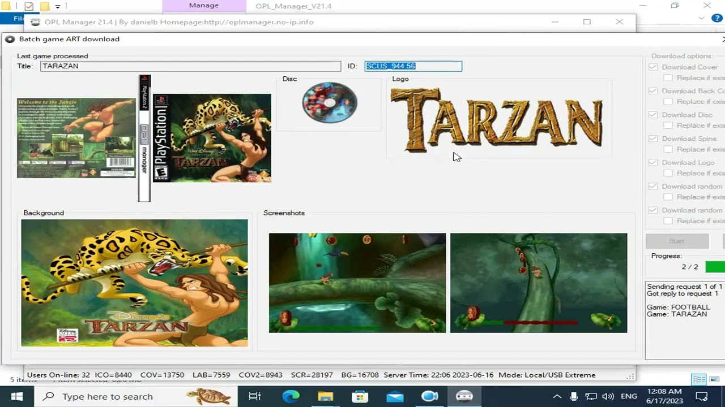The width and height of the screenshot is (725, 407).
Task: Open Microsoft Store from the taskbar
Action: pos(360,396)
